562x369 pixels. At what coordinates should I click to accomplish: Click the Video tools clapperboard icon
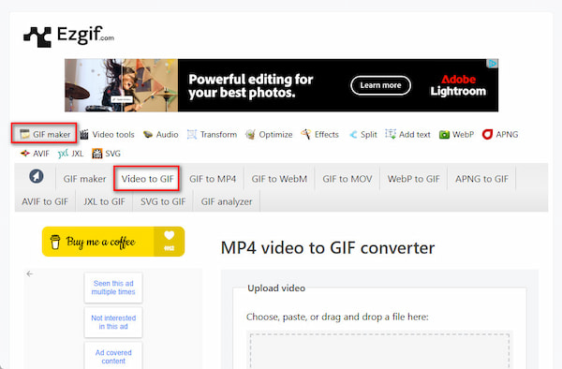[x=84, y=134]
